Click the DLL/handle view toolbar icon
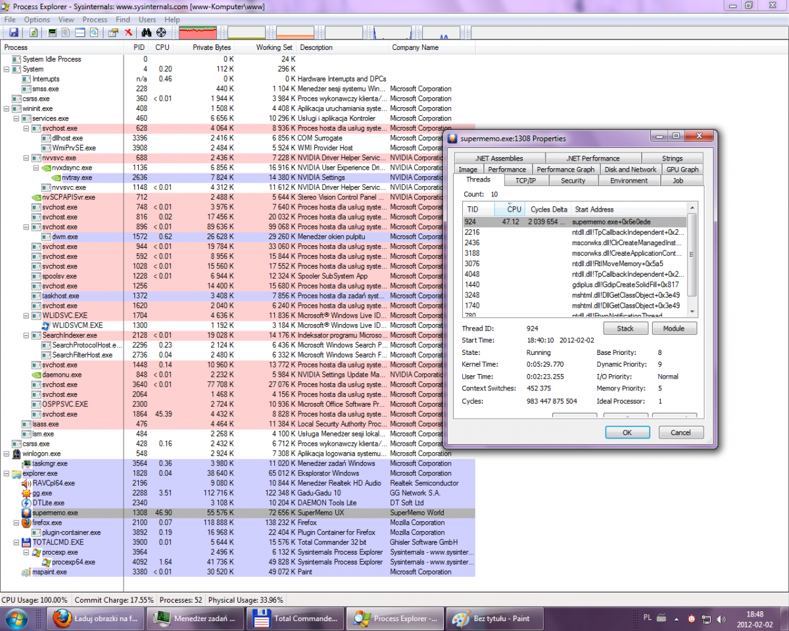 (94, 32)
